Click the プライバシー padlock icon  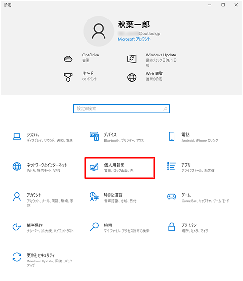tap(172, 227)
